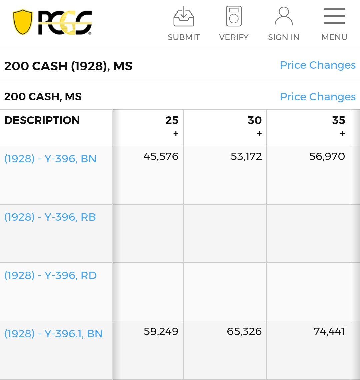
Task: Click the 45,576 price for Y-396 BN
Action: coord(161,156)
